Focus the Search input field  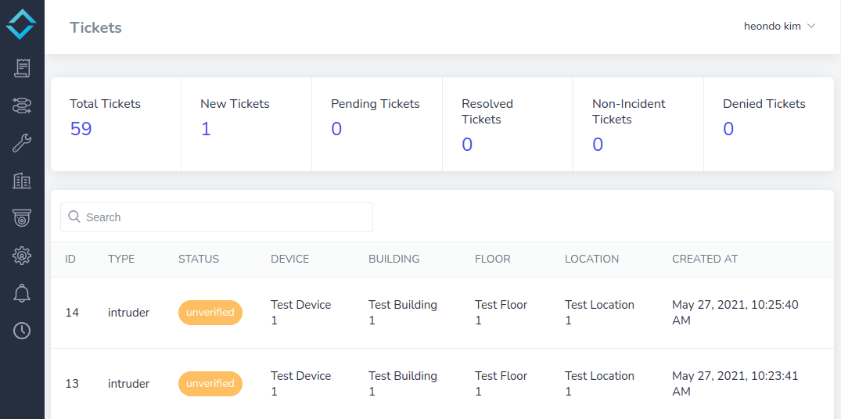click(217, 217)
